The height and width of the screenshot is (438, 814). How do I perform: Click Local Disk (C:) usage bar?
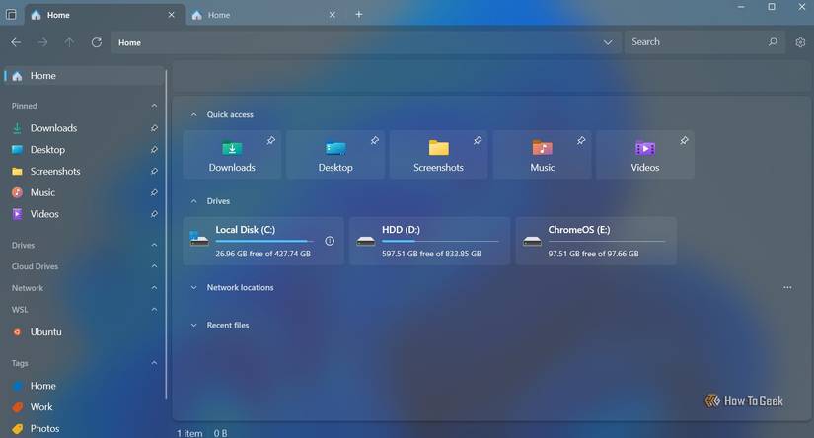tap(264, 242)
